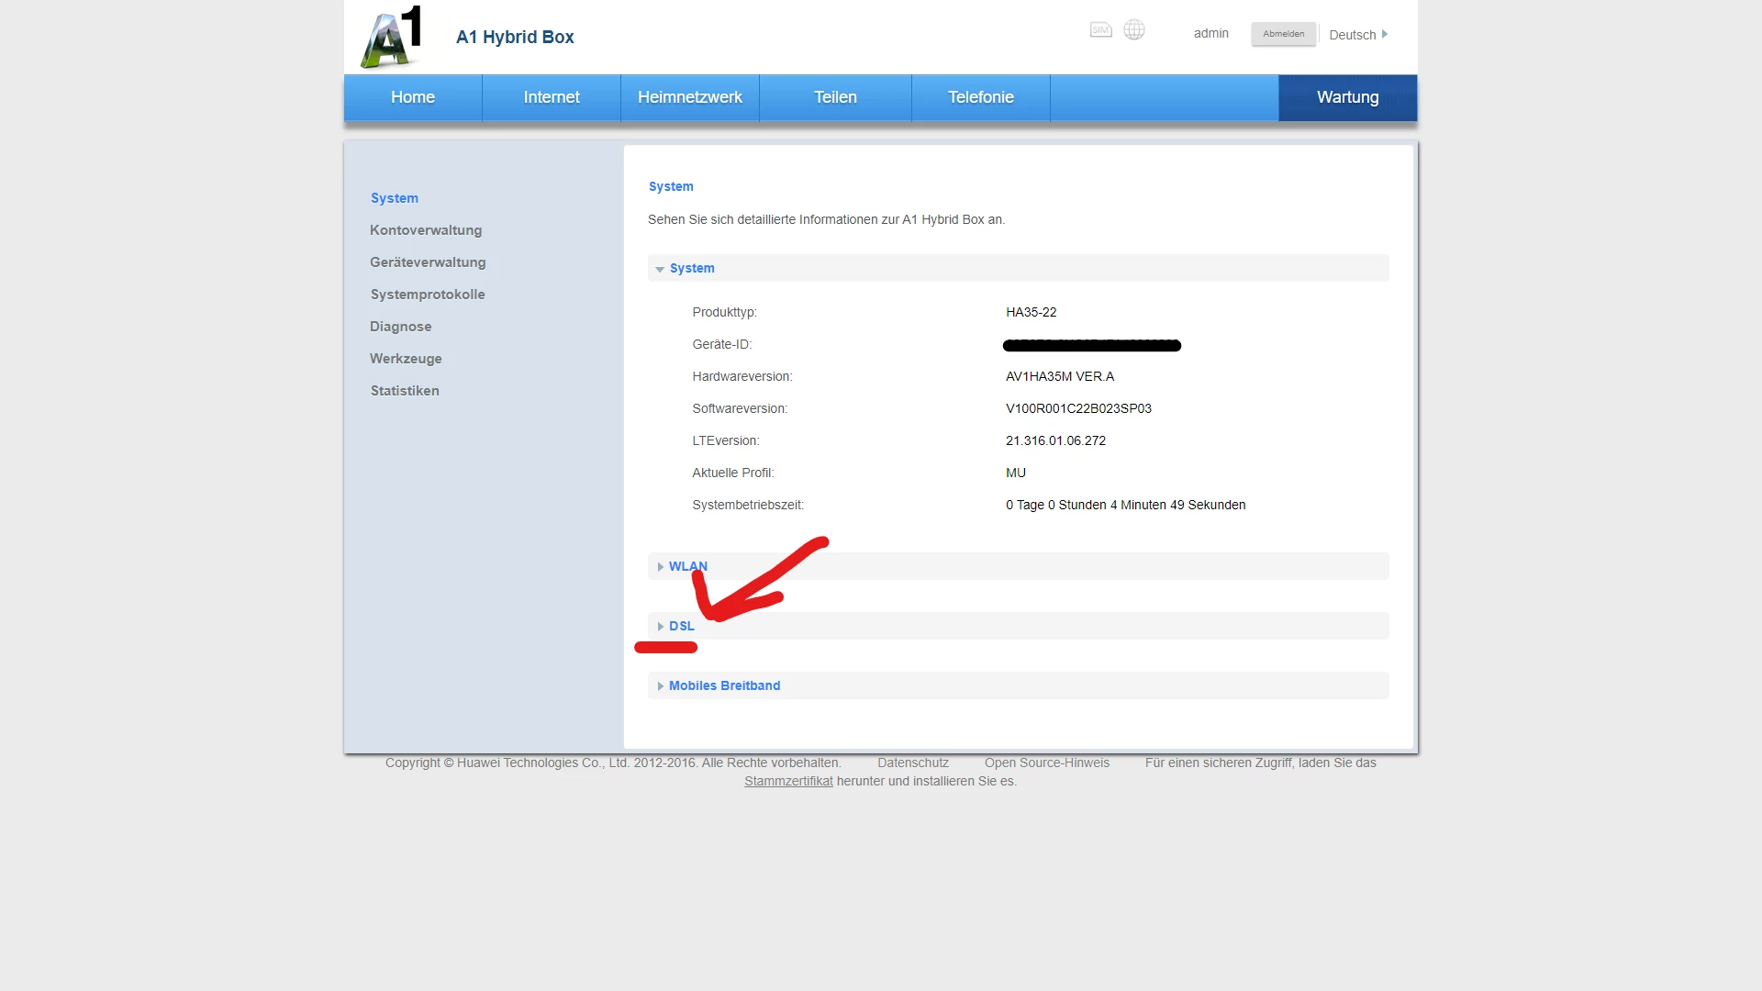Expand the Mobiles Breitband section
The image size is (1762, 991).
coord(723,685)
